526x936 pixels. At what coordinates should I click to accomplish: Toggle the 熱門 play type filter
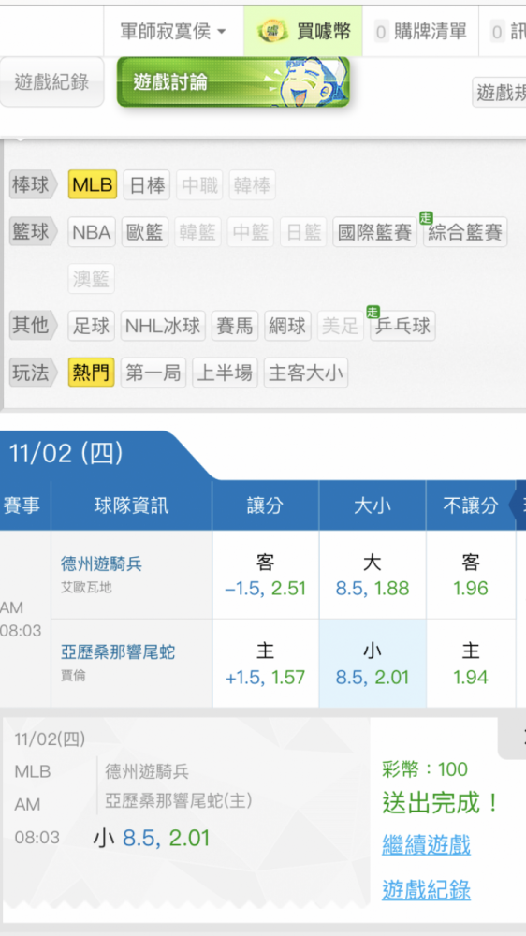(x=92, y=373)
